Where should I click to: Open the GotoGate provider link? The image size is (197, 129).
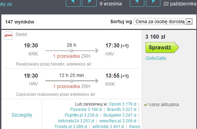[x=156, y=58]
